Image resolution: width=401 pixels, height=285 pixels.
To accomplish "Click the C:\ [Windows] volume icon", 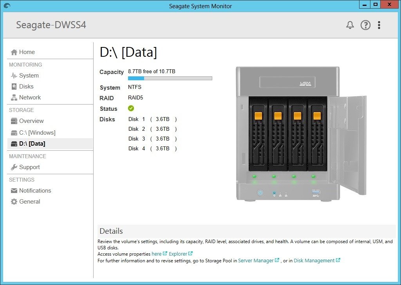I will coord(14,133).
